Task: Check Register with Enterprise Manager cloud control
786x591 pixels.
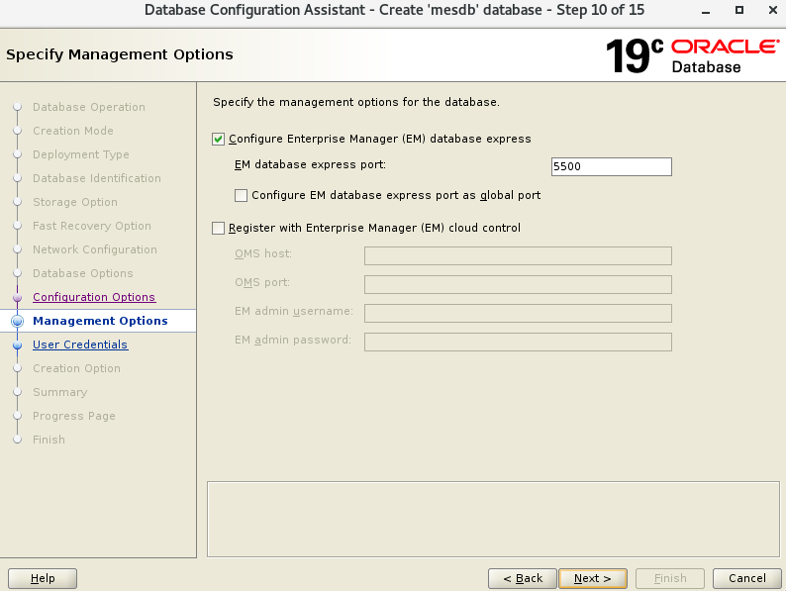Action: tap(219, 229)
